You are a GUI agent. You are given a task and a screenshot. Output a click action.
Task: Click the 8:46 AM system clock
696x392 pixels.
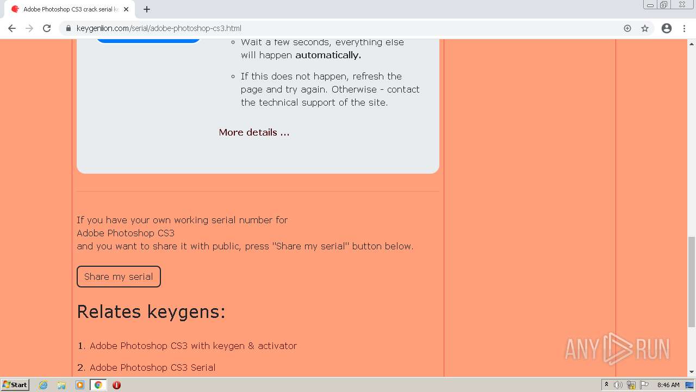click(668, 385)
